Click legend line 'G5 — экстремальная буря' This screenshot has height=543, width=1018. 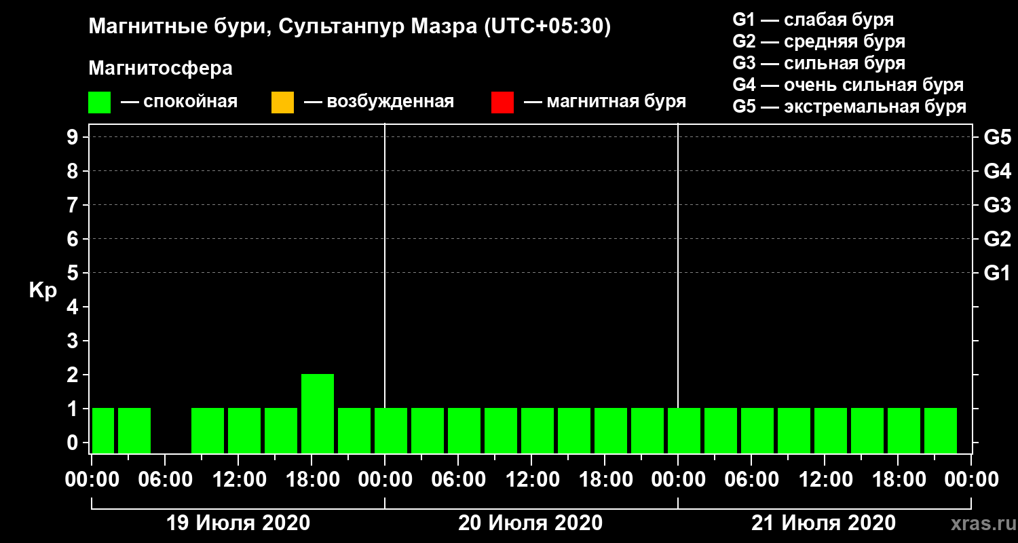point(850,107)
